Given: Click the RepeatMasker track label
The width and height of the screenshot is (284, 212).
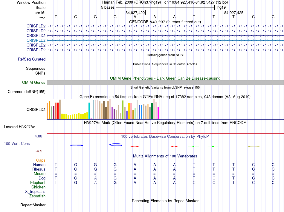Looking at the screenshot, I should pos(33,205).
